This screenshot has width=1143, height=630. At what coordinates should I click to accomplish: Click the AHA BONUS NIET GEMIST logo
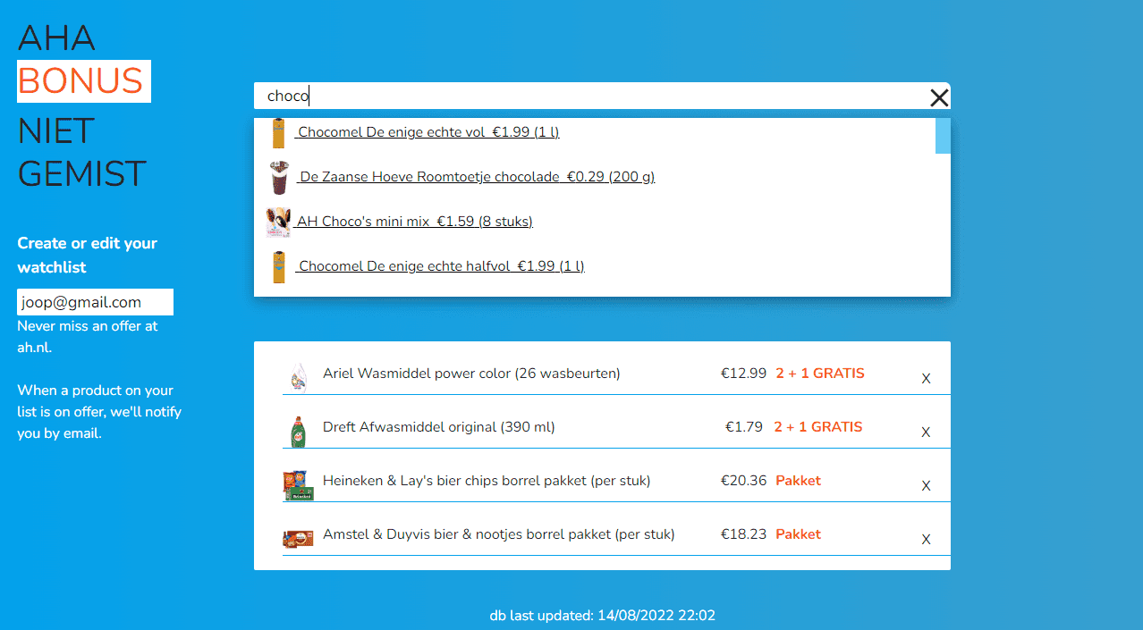(x=82, y=105)
